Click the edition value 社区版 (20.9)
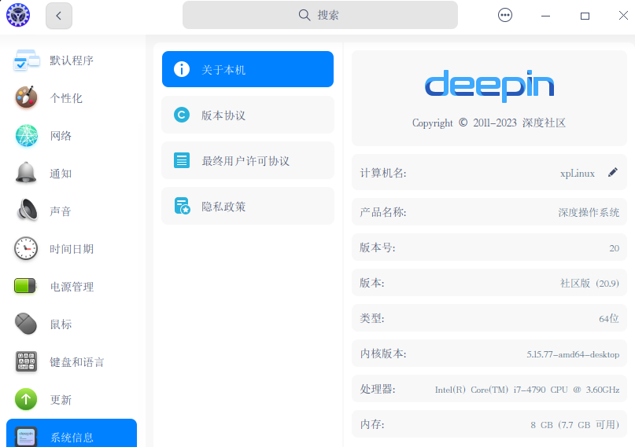The height and width of the screenshot is (447, 635). (x=589, y=283)
